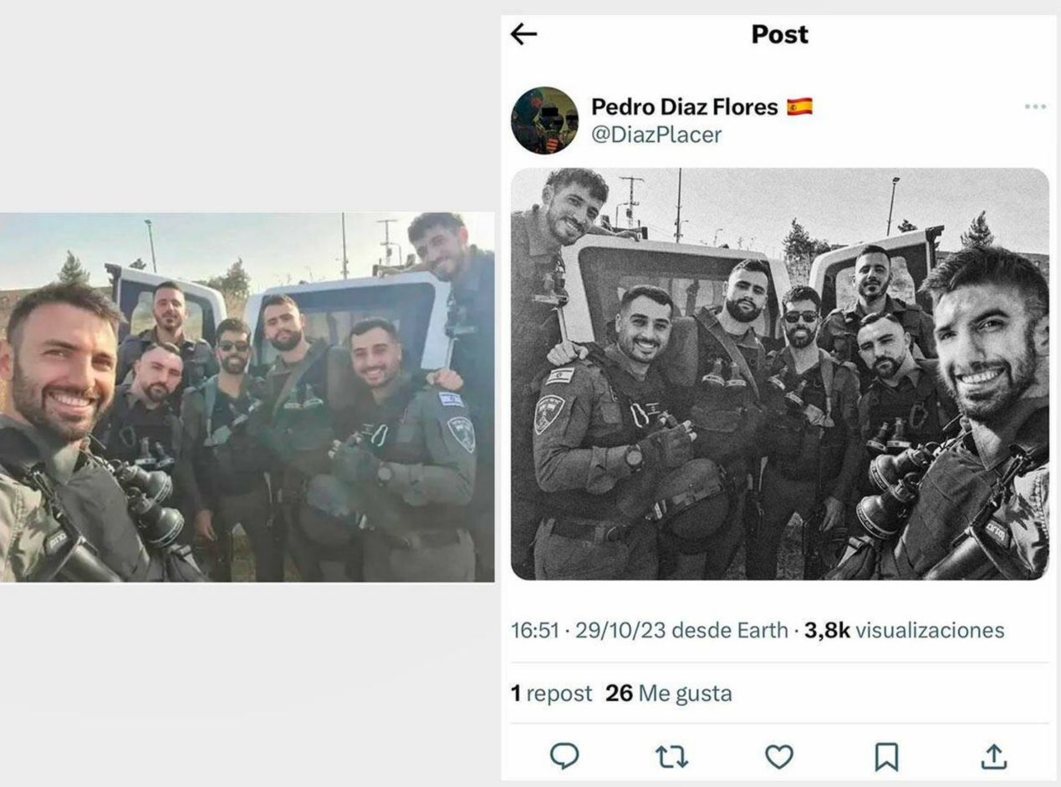Click the repost arrows icon
Viewport: 1061px width, 787px height.
pyautogui.click(x=671, y=756)
